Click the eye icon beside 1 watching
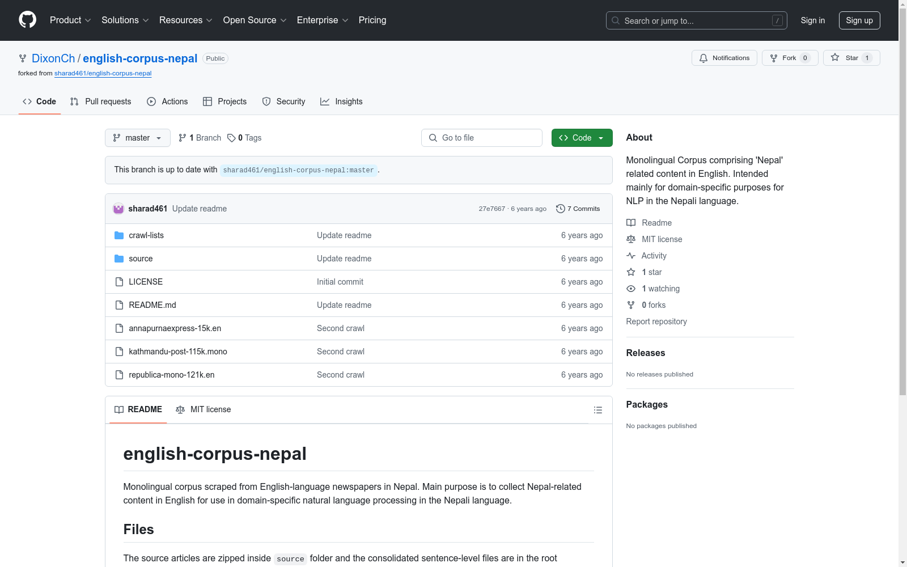The height and width of the screenshot is (567, 907). (631, 289)
